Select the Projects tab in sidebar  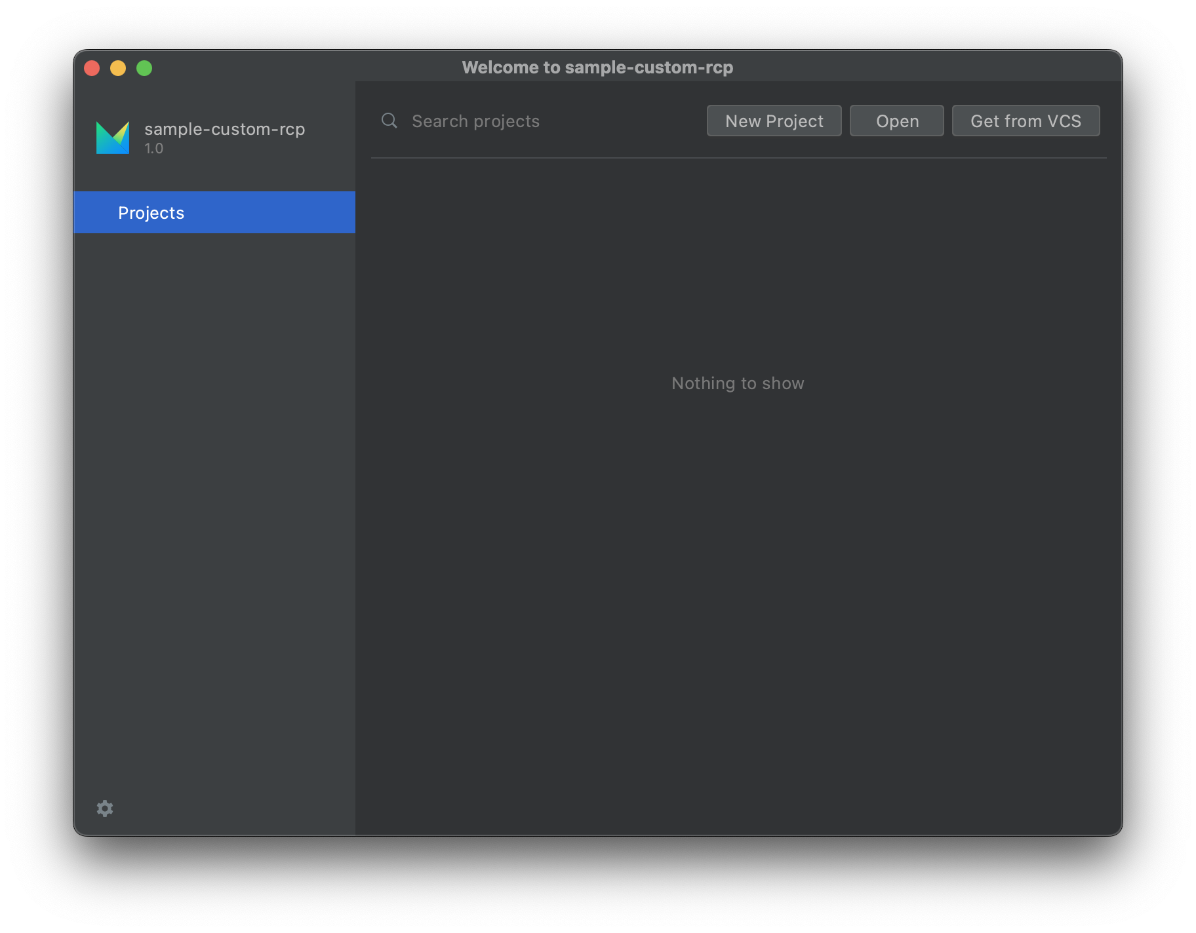[x=214, y=212]
